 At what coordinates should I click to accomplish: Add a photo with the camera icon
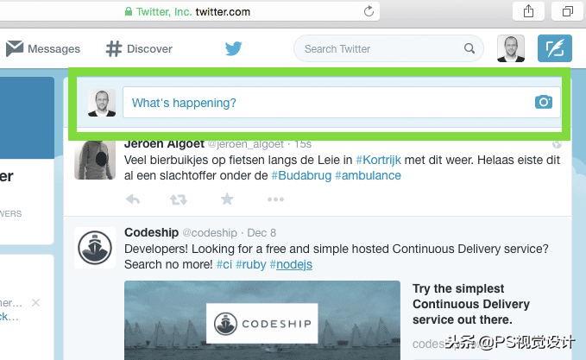point(544,102)
